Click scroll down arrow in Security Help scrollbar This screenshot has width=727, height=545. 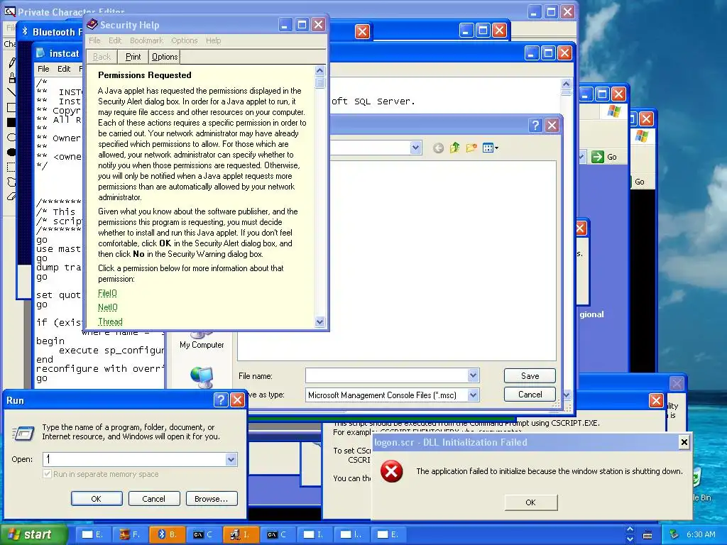[x=319, y=321]
